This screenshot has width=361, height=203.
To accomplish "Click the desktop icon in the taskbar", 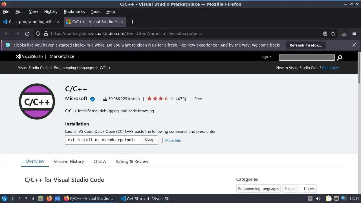I will point(58,198).
